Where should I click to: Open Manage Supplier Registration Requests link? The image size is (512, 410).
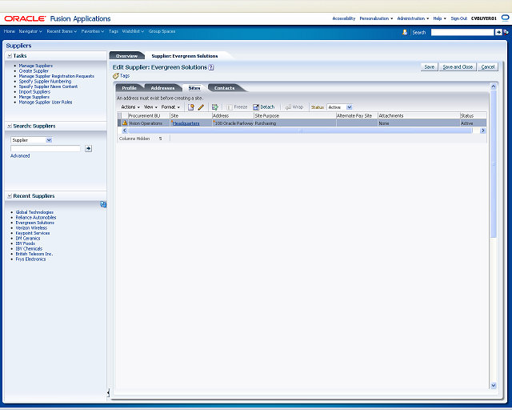coord(57,76)
